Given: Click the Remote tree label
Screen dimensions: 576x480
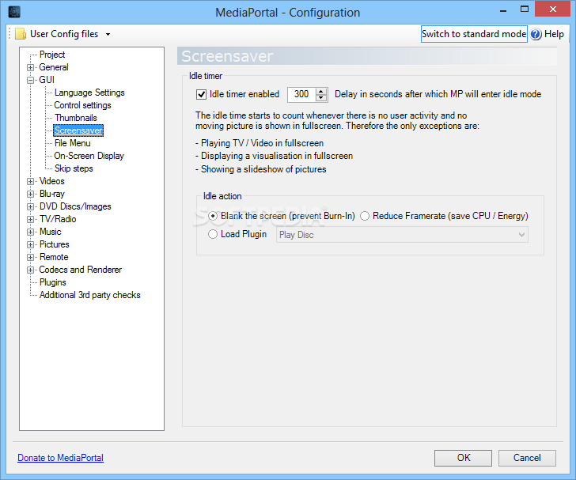Looking at the screenshot, I should (54, 258).
